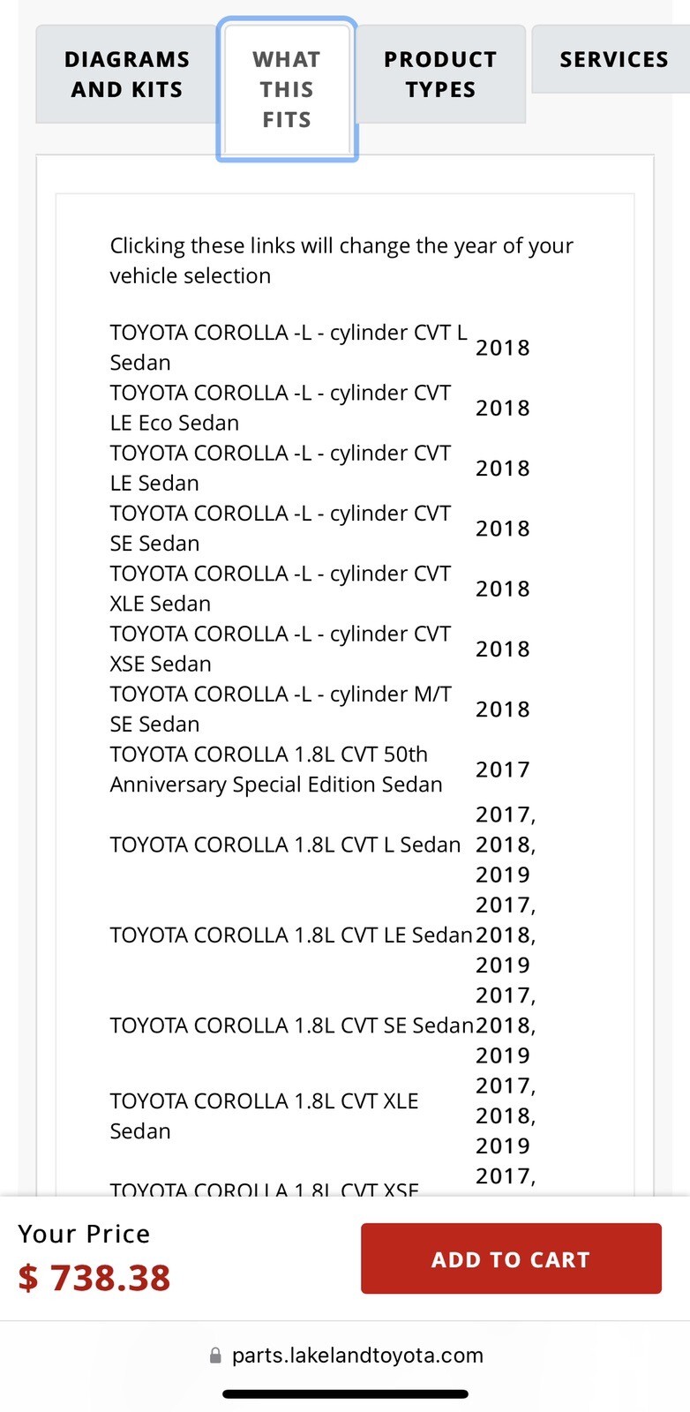Switch to the DIAGRAMS AND KITS tab
This screenshot has width=690, height=1412.
coord(126,74)
